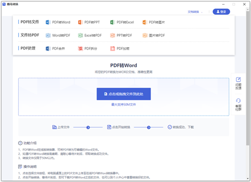Click the arrow marker after 上传文件 step

click(x=88, y=127)
